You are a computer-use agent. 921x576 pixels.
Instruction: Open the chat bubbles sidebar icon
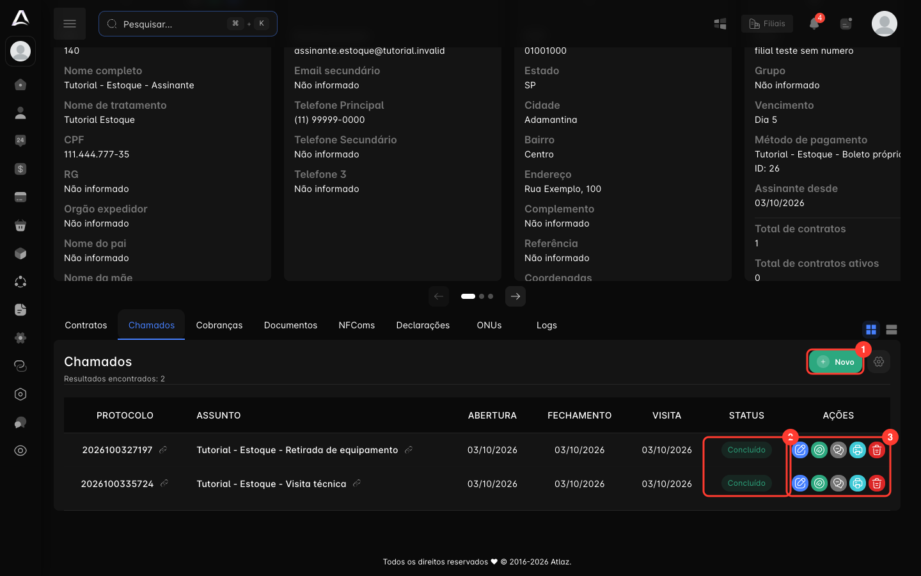20,422
